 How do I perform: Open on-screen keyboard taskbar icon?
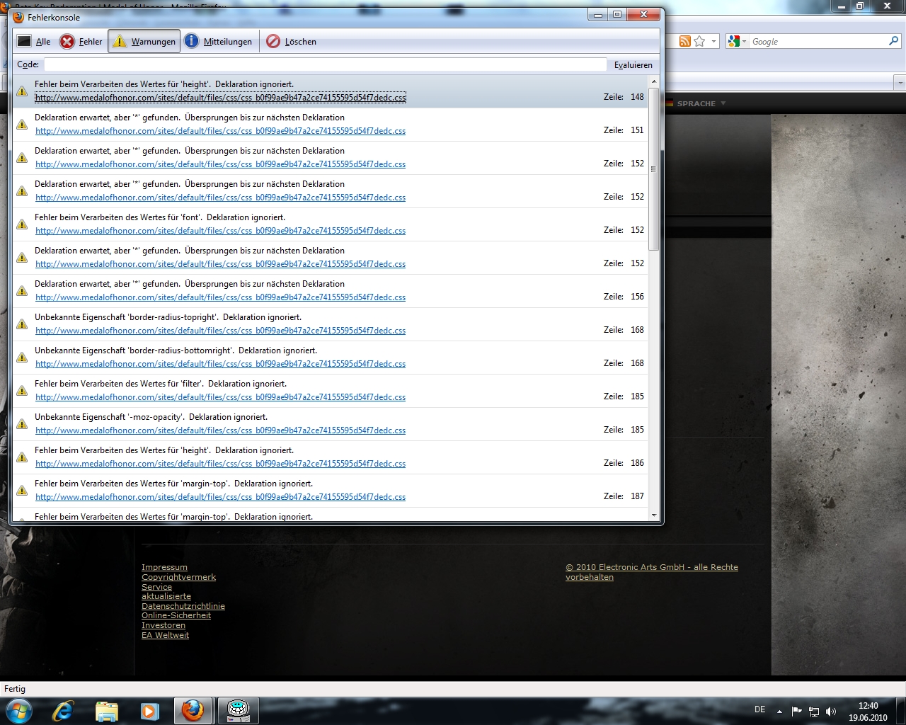coord(238,711)
